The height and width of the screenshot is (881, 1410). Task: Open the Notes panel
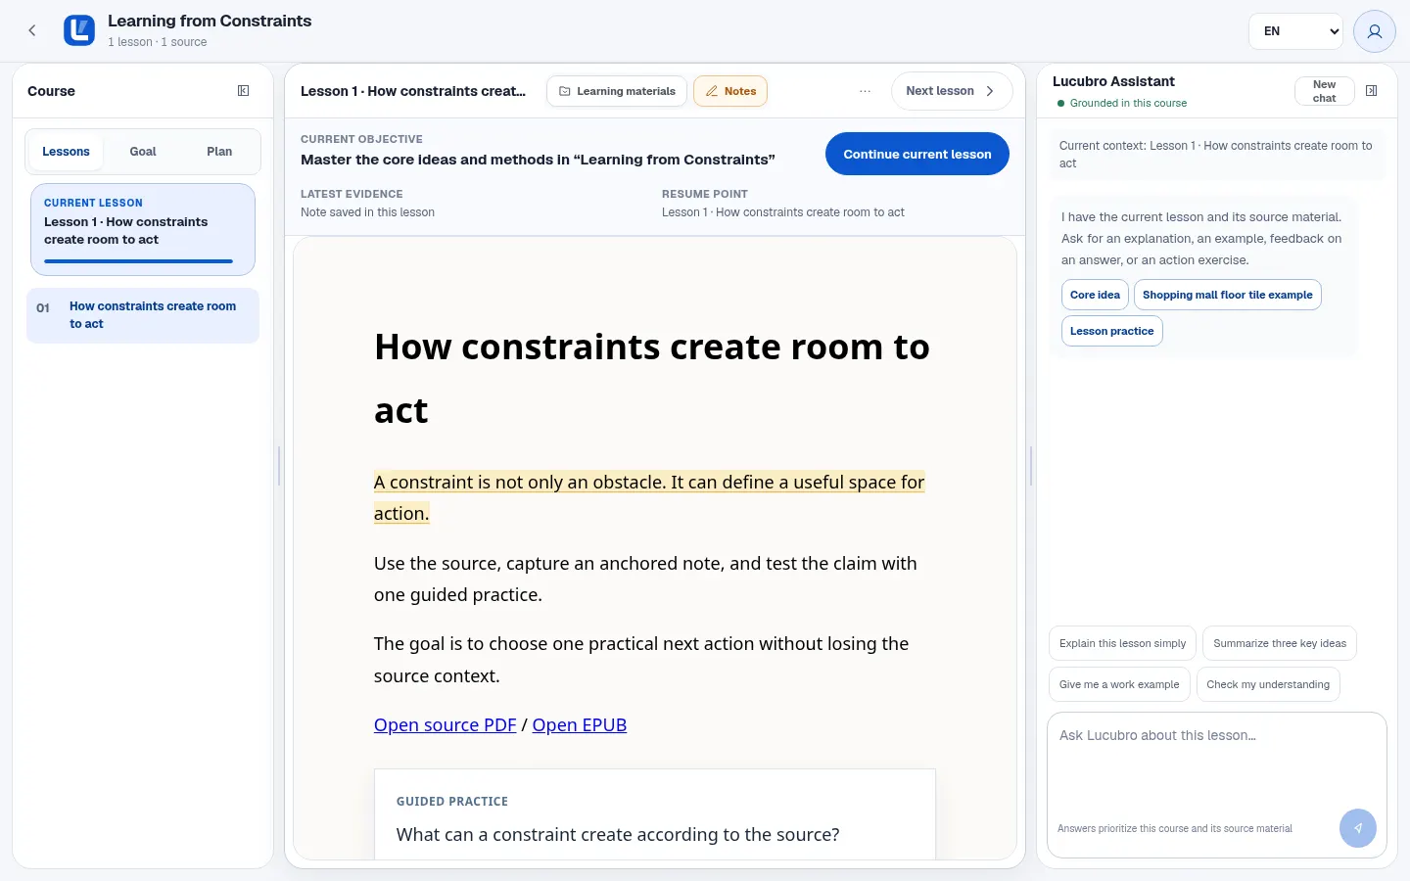click(x=730, y=91)
